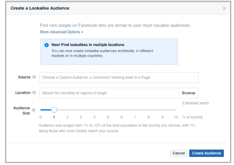Click the audience size slider handle
The image size is (234, 165).
coord(54,110)
